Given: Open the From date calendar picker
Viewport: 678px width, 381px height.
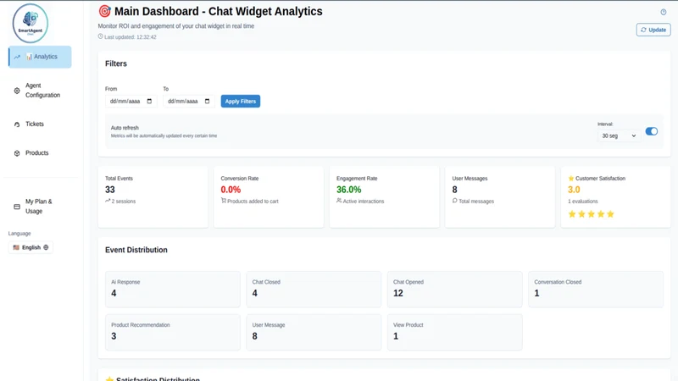Looking at the screenshot, I should [x=150, y=101].
